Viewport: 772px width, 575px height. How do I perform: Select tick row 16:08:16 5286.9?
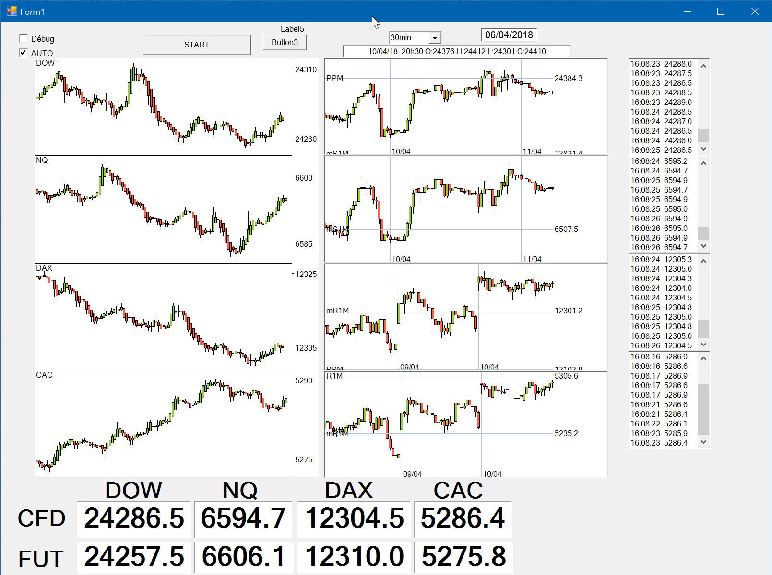(x=663, y=356)
